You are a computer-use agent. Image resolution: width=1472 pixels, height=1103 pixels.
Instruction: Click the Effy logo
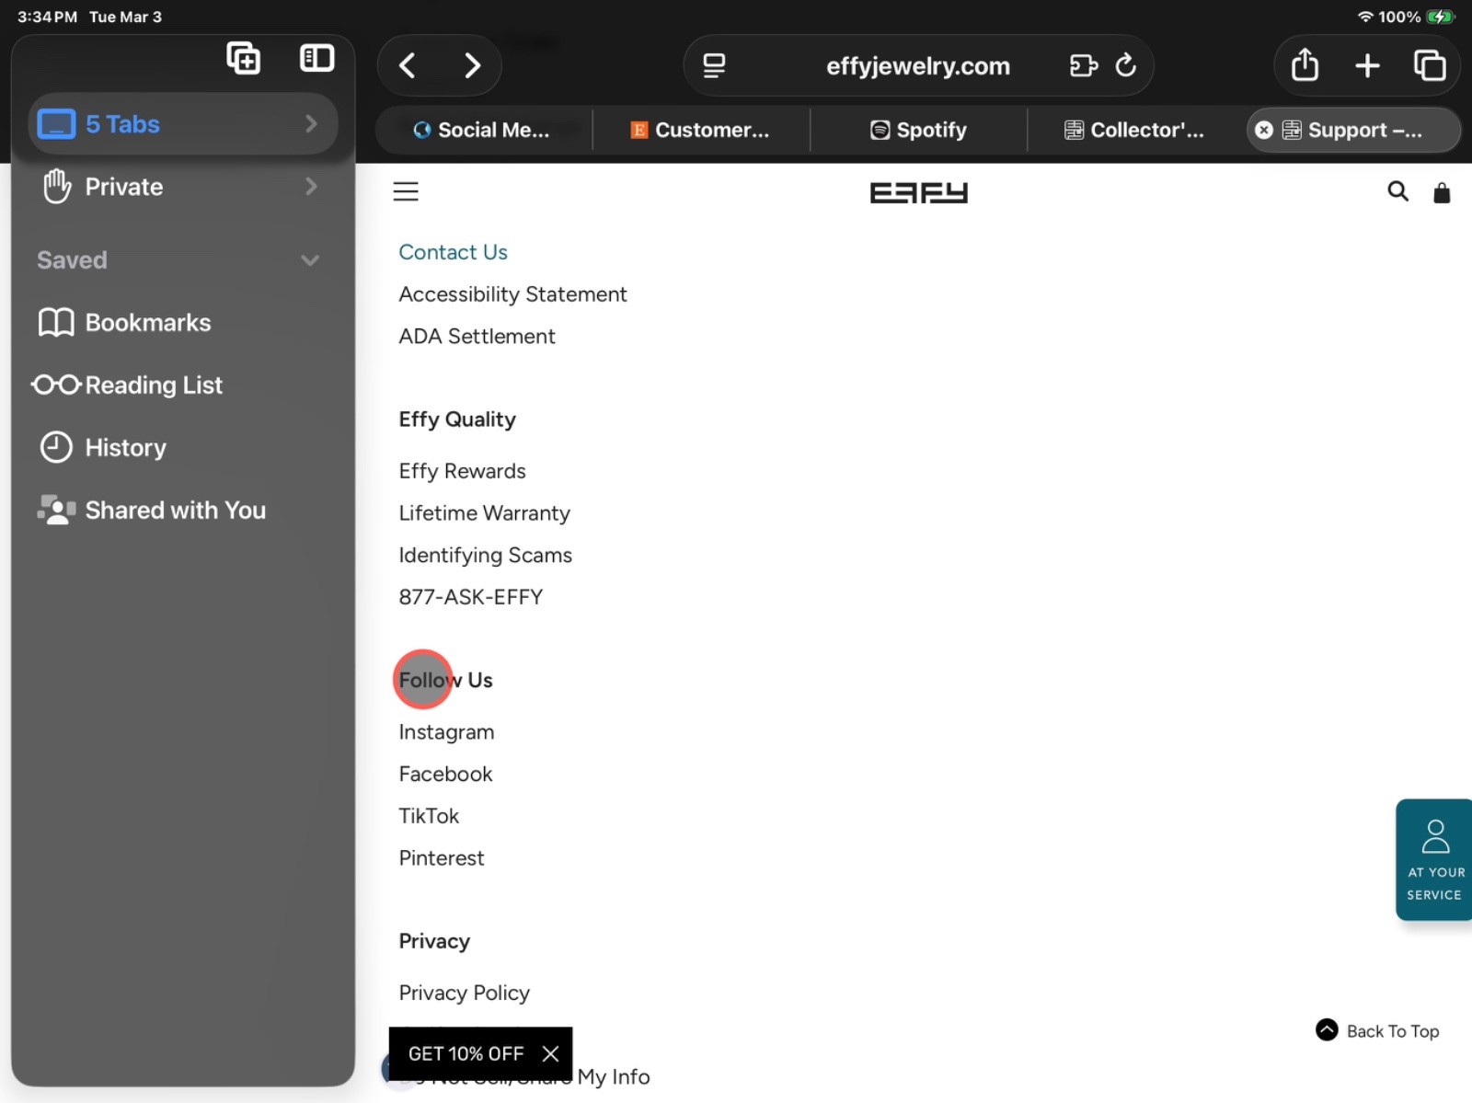(x=919, y=192)
